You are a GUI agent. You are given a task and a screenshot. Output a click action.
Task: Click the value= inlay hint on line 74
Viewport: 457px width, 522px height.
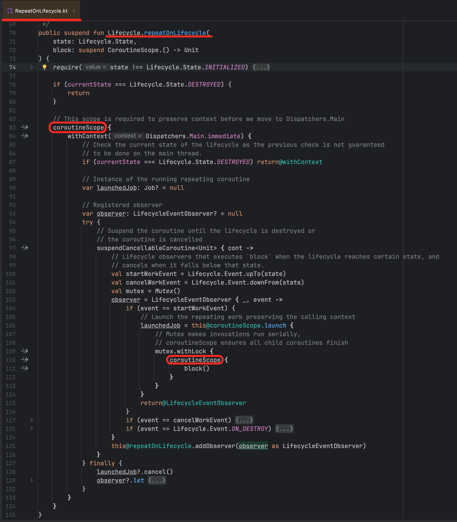pyautogui.click(x=96, y=67)
